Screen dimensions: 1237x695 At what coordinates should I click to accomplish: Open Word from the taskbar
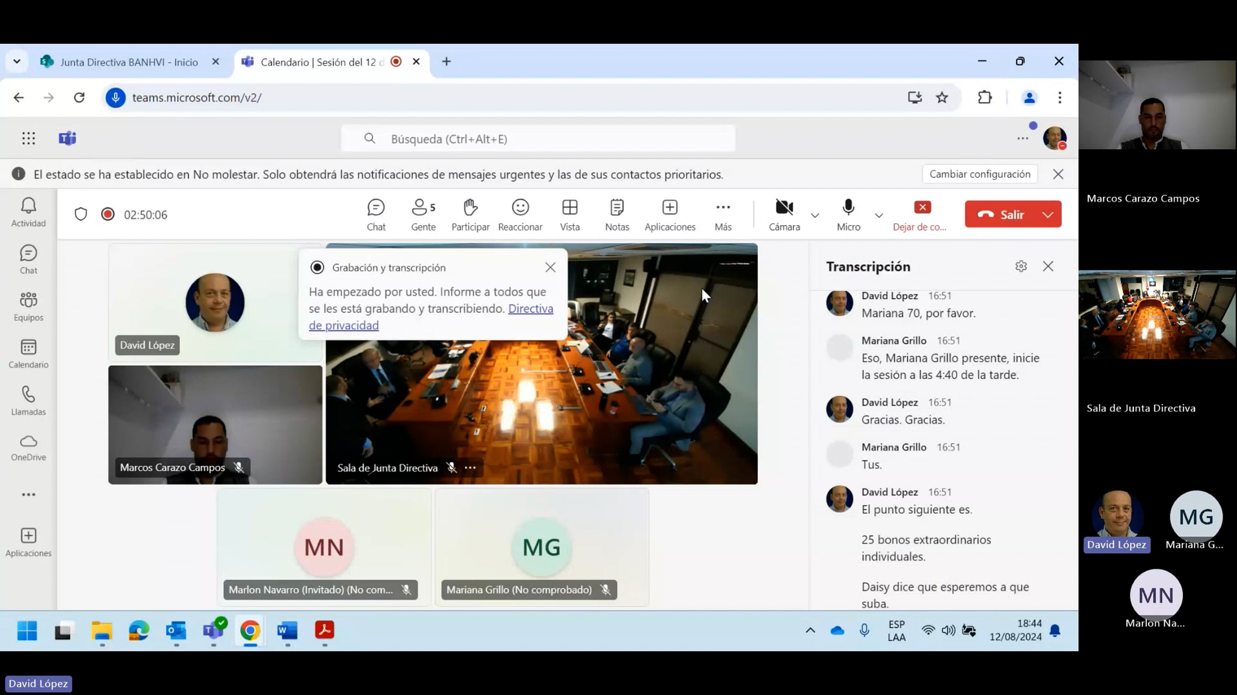click(x=287, y=630)
